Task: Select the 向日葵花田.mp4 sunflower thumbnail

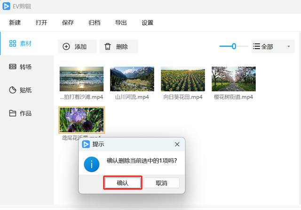Action: tap(183, 79)
